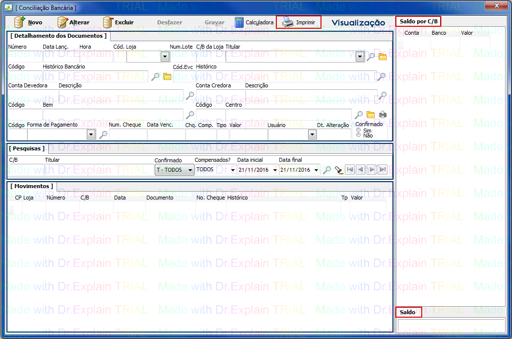Select the Saldo por C/B tab
This screenshot has height=339, width=512.
click(x=418, y=21)
